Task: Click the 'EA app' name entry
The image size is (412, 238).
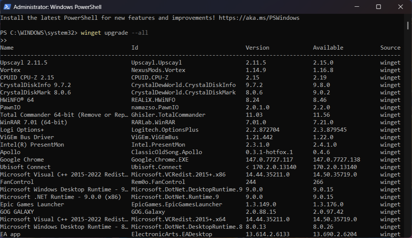Action: pyautogui.click(x=10, y=234)
